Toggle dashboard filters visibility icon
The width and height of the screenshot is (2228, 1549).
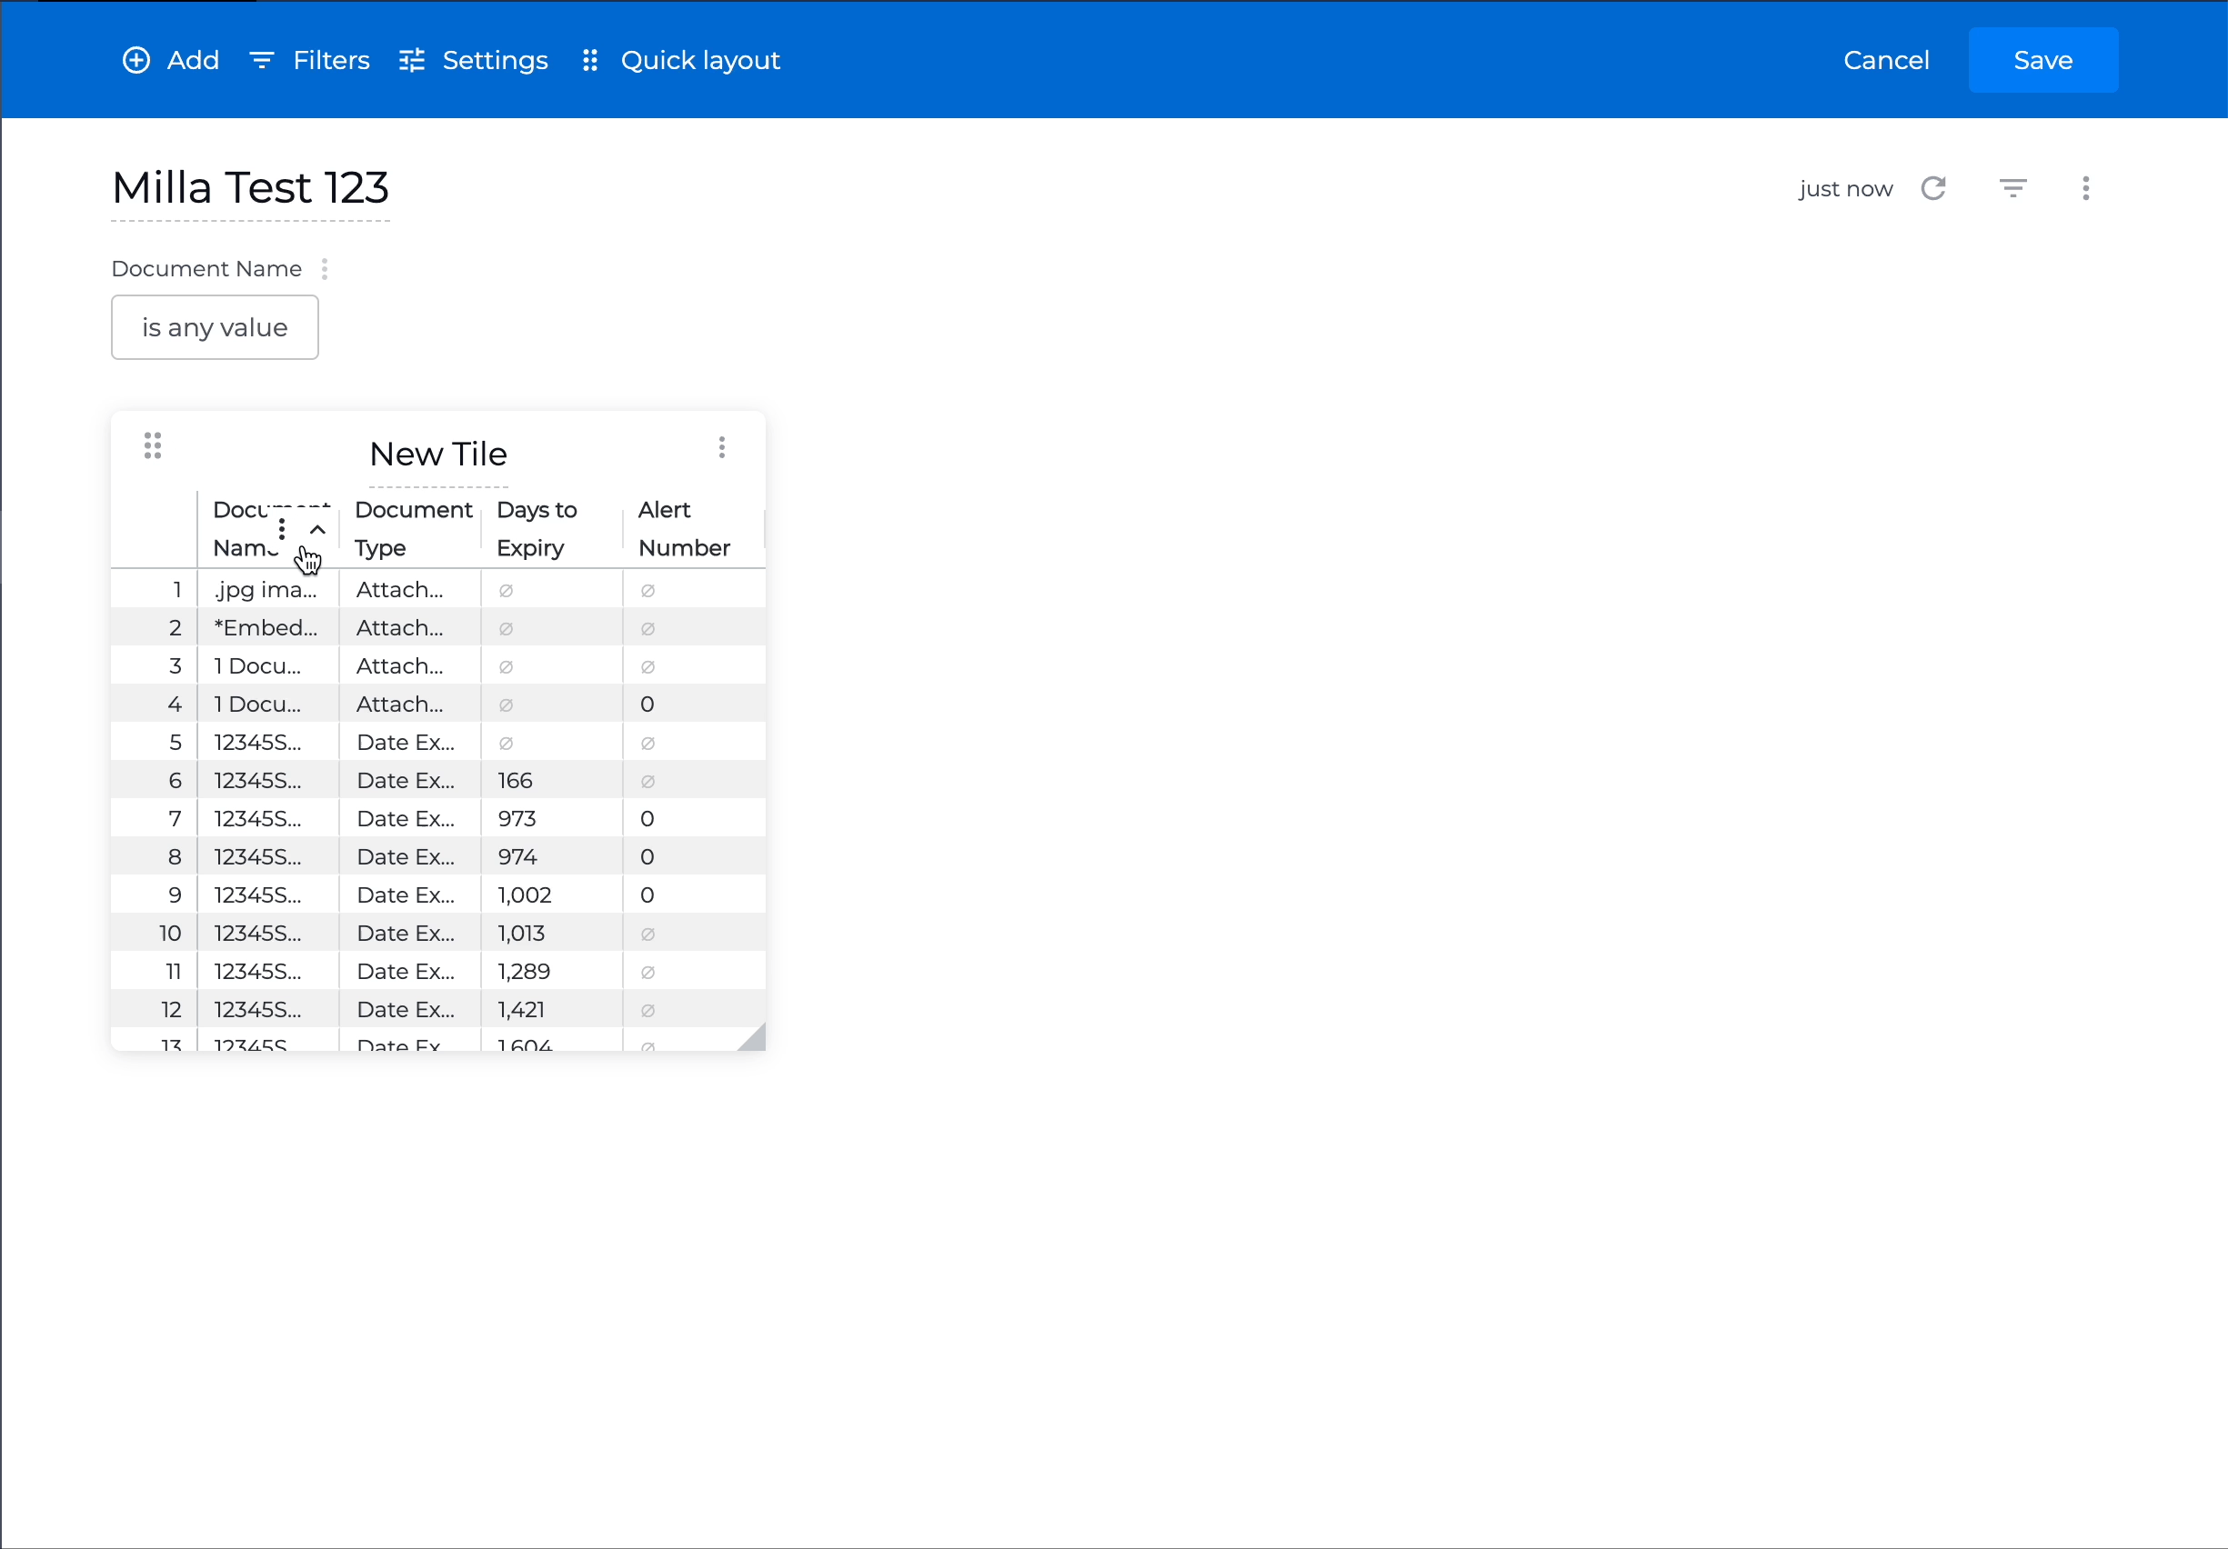pyautogui.click(x=2012, y=188)
